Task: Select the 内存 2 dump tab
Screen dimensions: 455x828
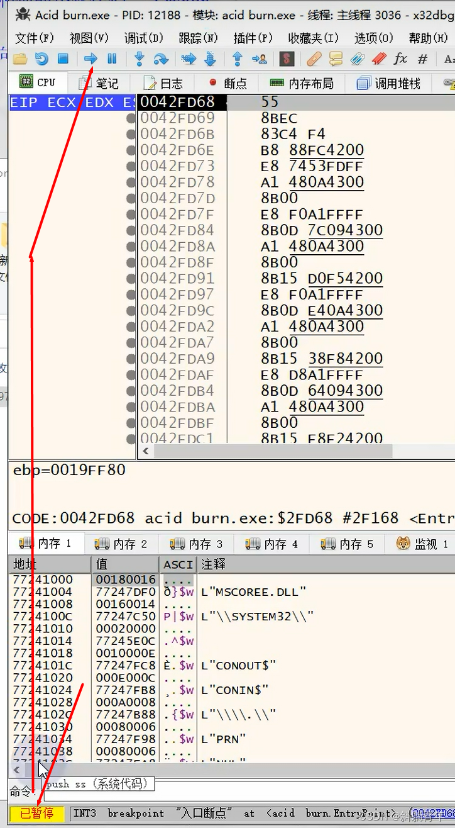Action: click(x=122, y=544)
